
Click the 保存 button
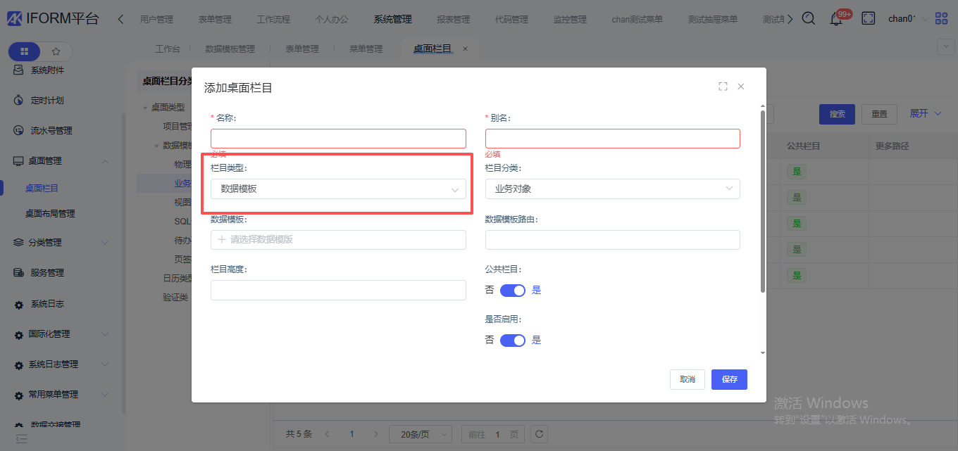[x=729, y=379]
